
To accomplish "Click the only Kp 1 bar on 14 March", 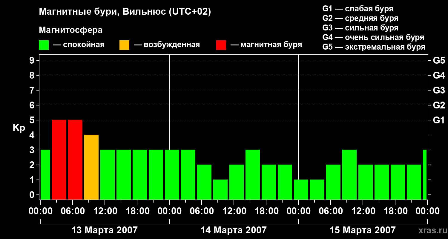I will point(220,189).
